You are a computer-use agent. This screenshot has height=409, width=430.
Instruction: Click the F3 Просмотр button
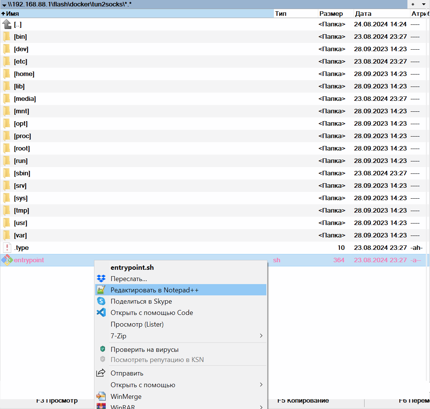click(57, 400)
